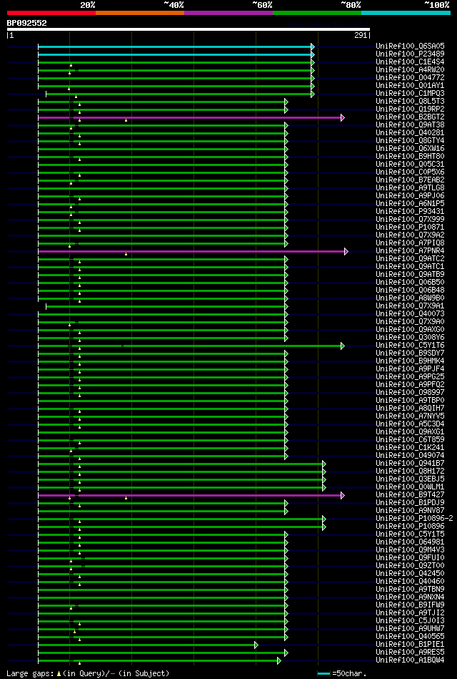Open the UniRef100_B7EAB2 hit label
Image resolution: width=457 pixels, height=679 pixels.
tap(410, 180)
